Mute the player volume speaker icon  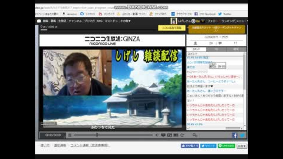(157, 135)
